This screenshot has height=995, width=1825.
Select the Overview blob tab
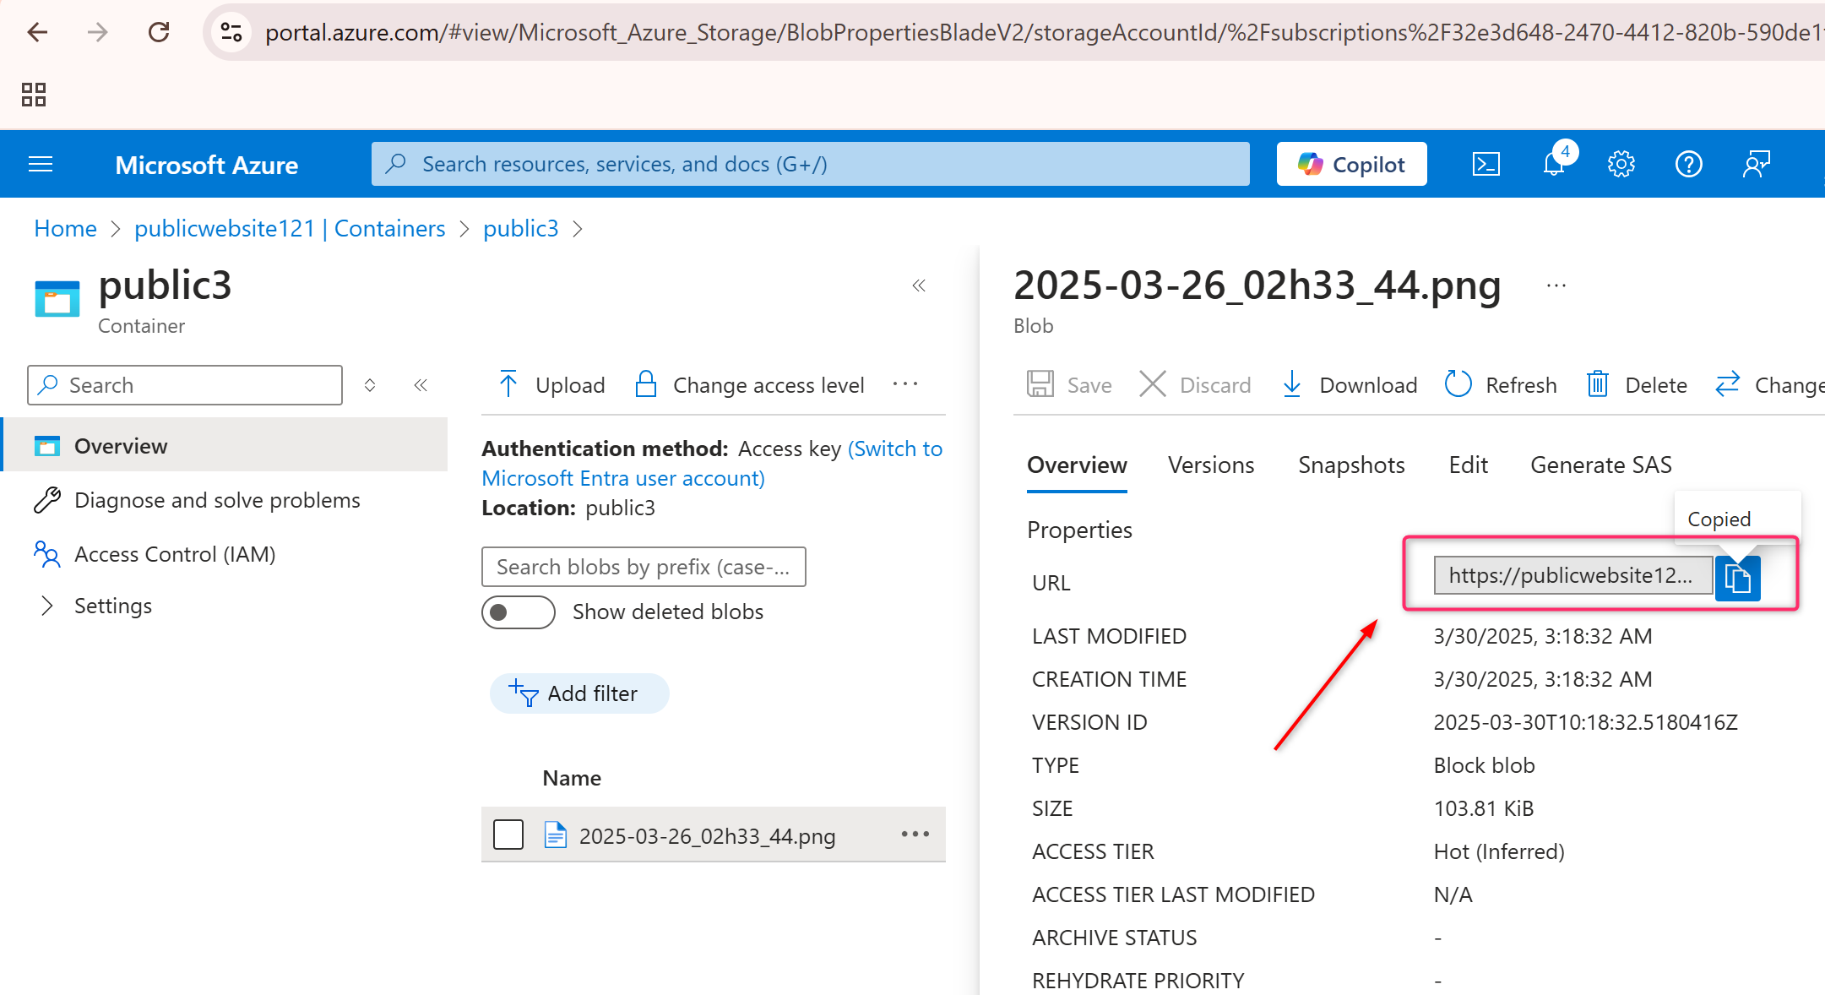pos(1077,465)
